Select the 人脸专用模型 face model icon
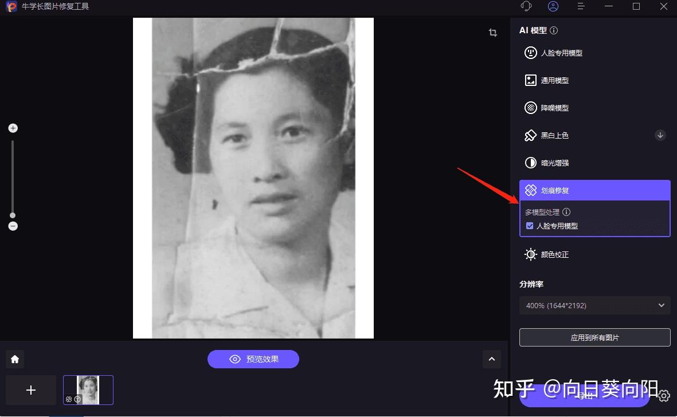 [x=530, y=53]
